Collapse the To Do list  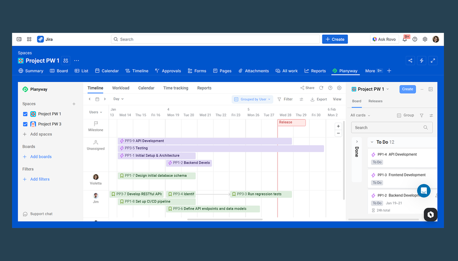pyautogui.click(x=372, y=142)
